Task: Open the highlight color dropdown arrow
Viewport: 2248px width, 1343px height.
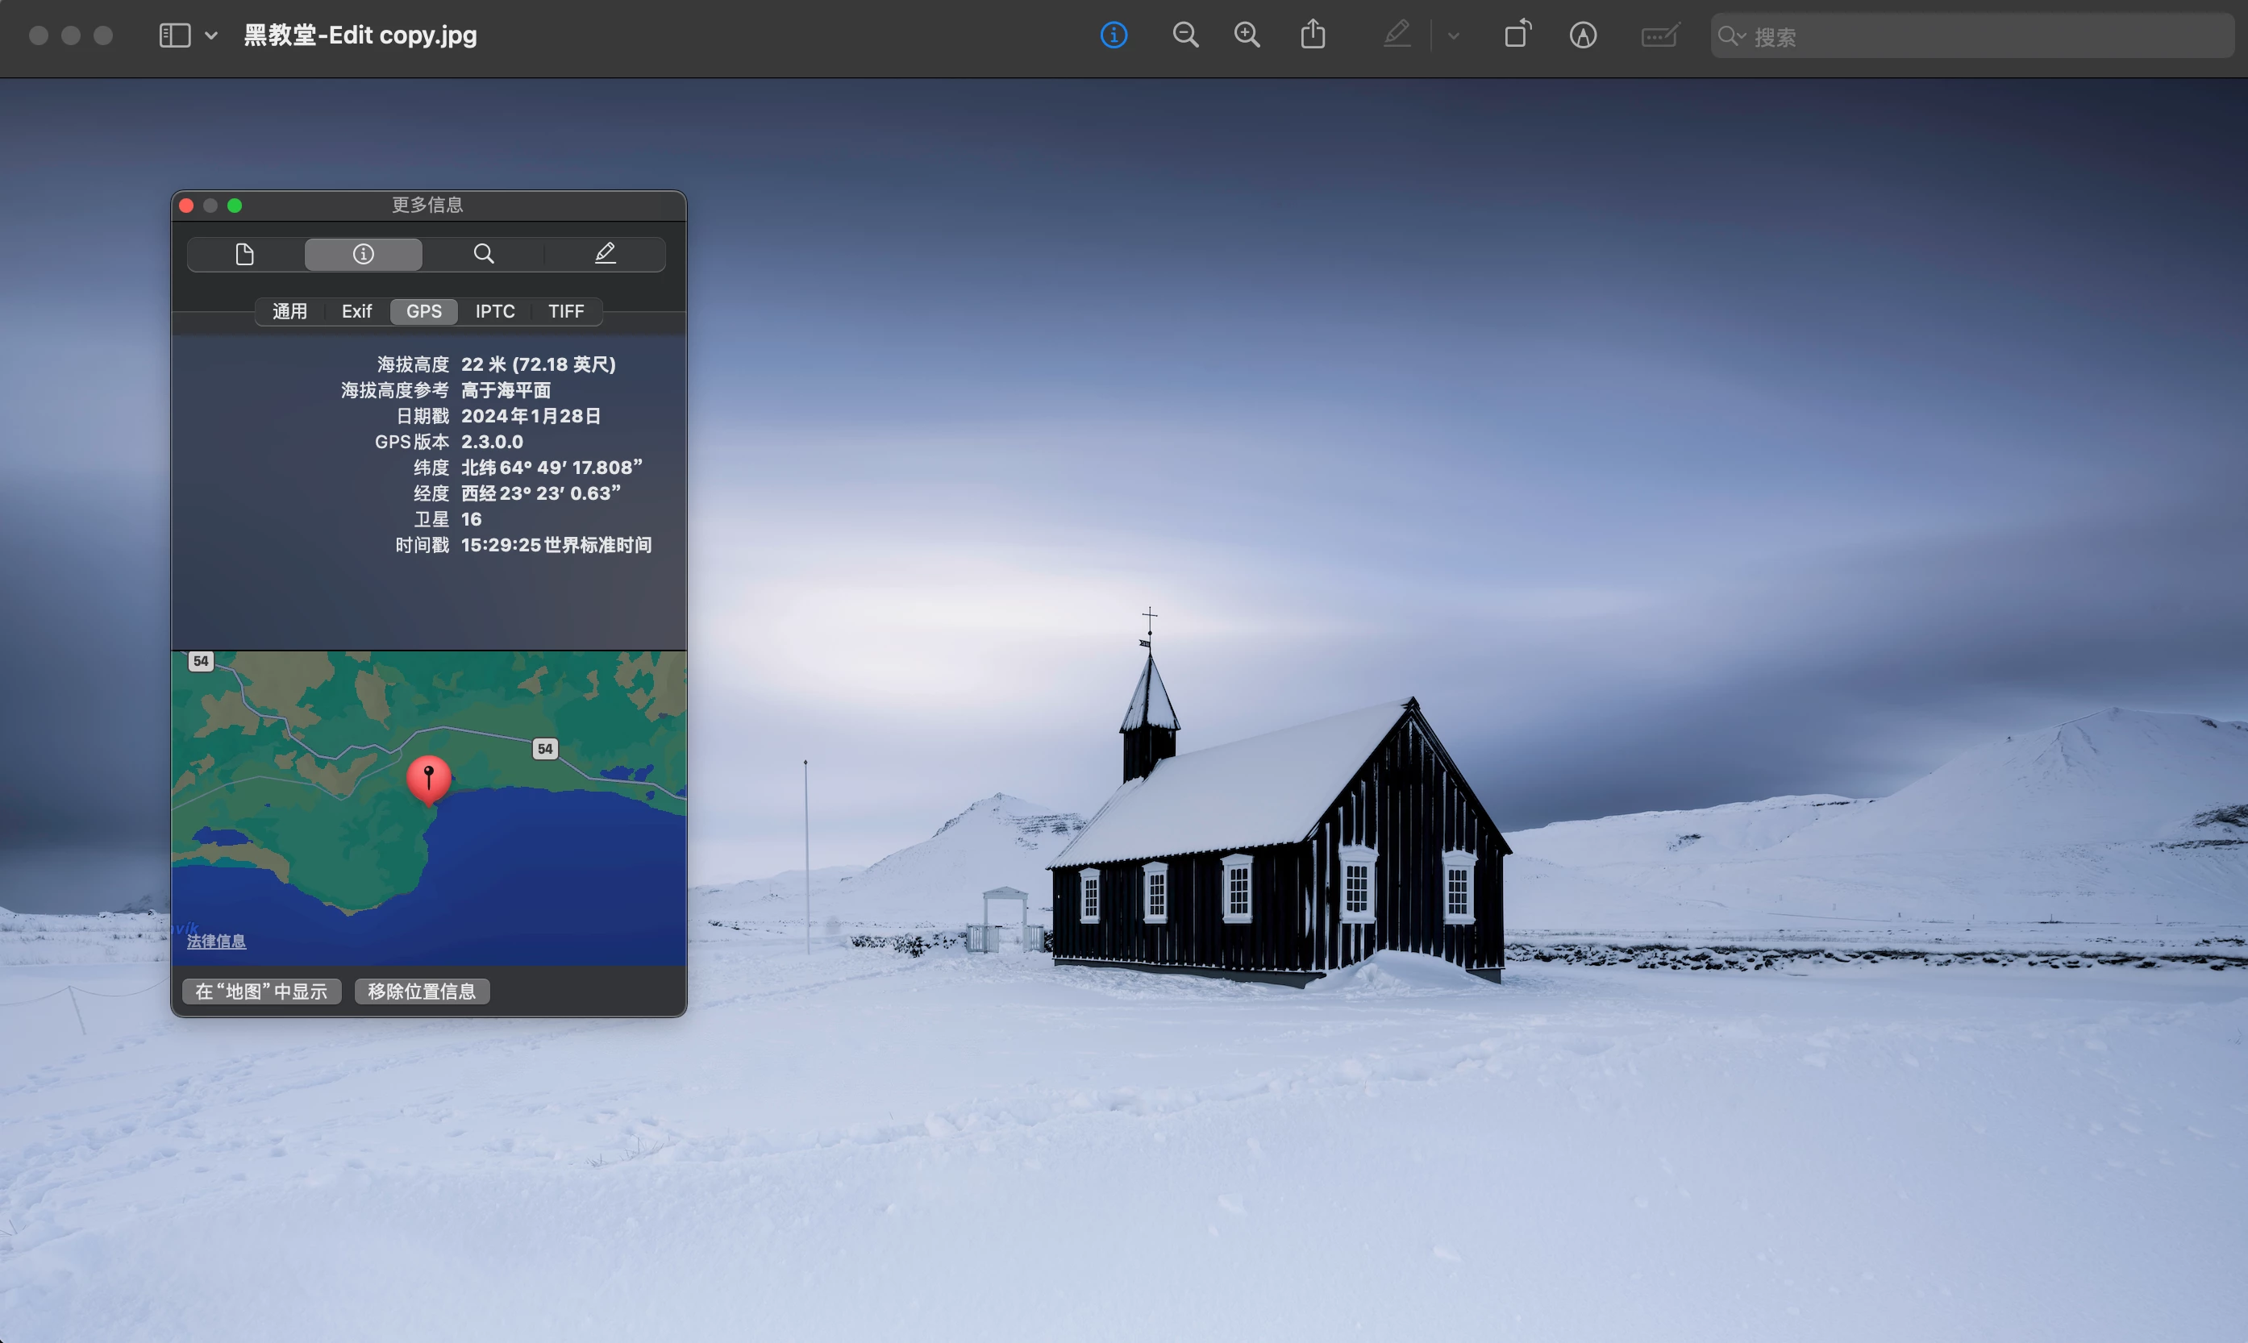Action: [1452, 36]
